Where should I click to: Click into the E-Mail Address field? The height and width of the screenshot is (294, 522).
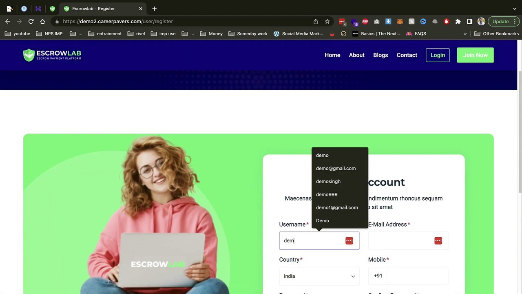click(x=408, y=241)
